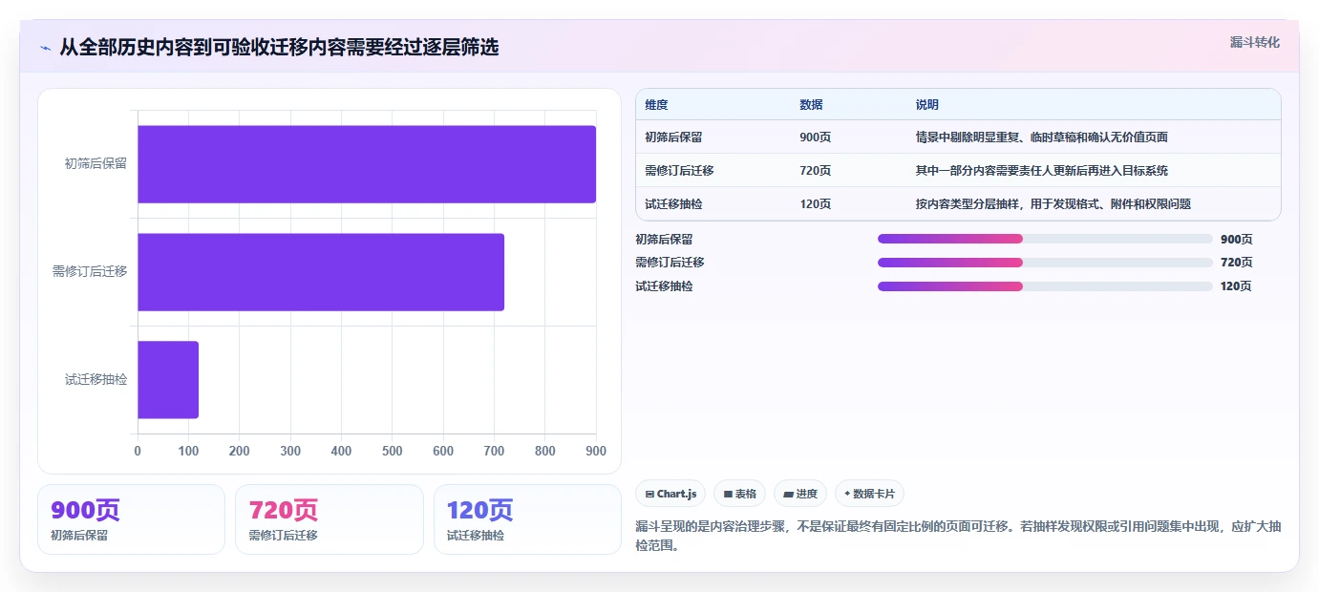
Task: Click the page title 从全部历史内容到可验收迁移内容
Action: (x=279, y=47)
